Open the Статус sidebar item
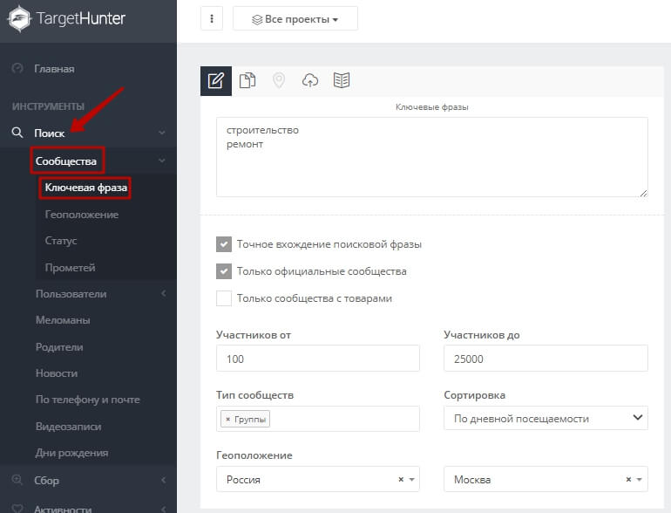671x513 pixels. pos(61,241)
